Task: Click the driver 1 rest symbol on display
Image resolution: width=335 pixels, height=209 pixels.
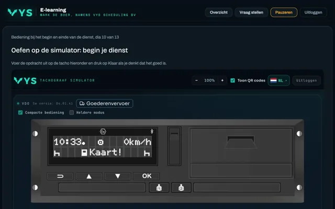Action: (57, 153)
